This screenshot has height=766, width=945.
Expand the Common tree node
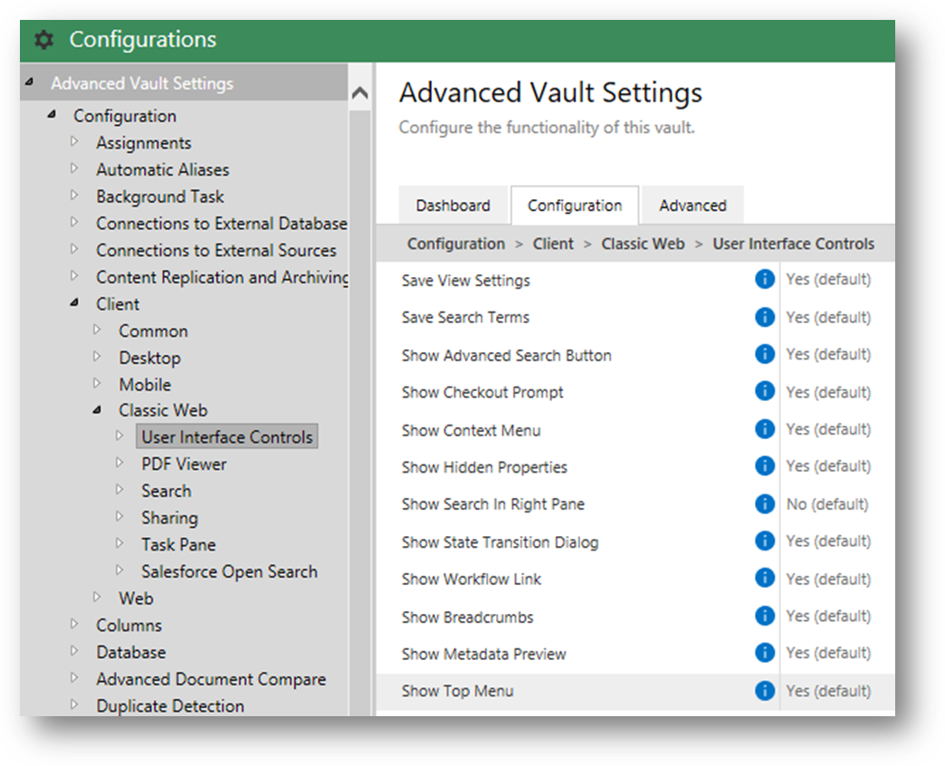[97, 329]
